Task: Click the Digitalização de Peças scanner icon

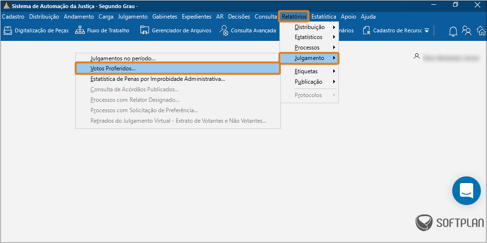Action: [8, 30]
